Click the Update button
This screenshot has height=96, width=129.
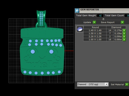(x=87, y=22)
